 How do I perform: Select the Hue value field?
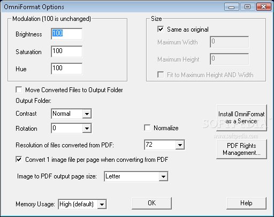tap(67, 69)
